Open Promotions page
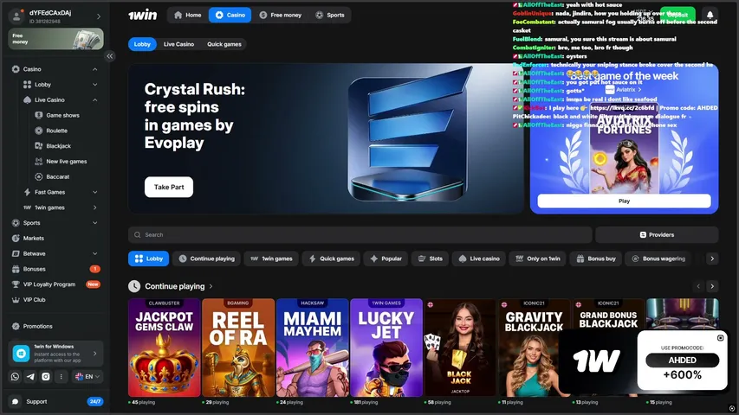The image size is (739, 415). 38,326
